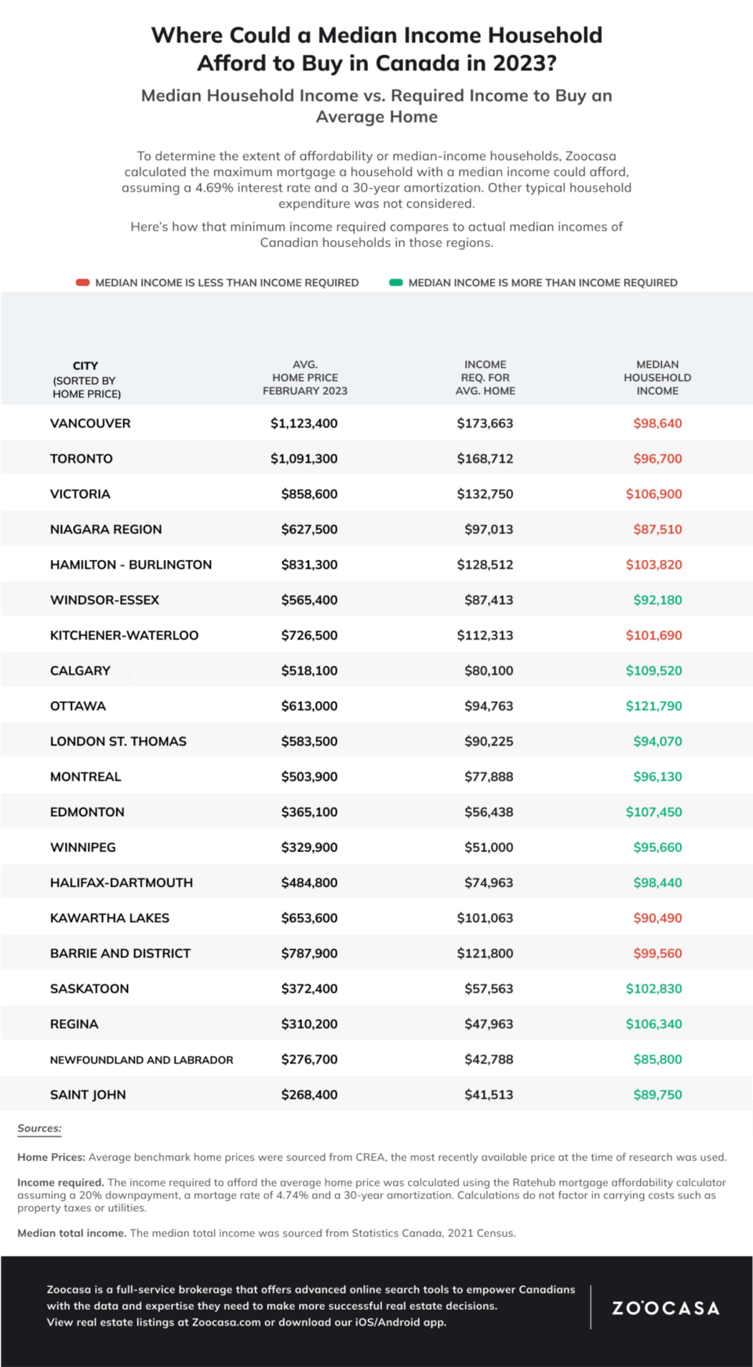Select the 'AVG. HOME PRICE FEBRUARY 2023' column header
This screenshot has width=753, height=1367.
coord(305,377)
